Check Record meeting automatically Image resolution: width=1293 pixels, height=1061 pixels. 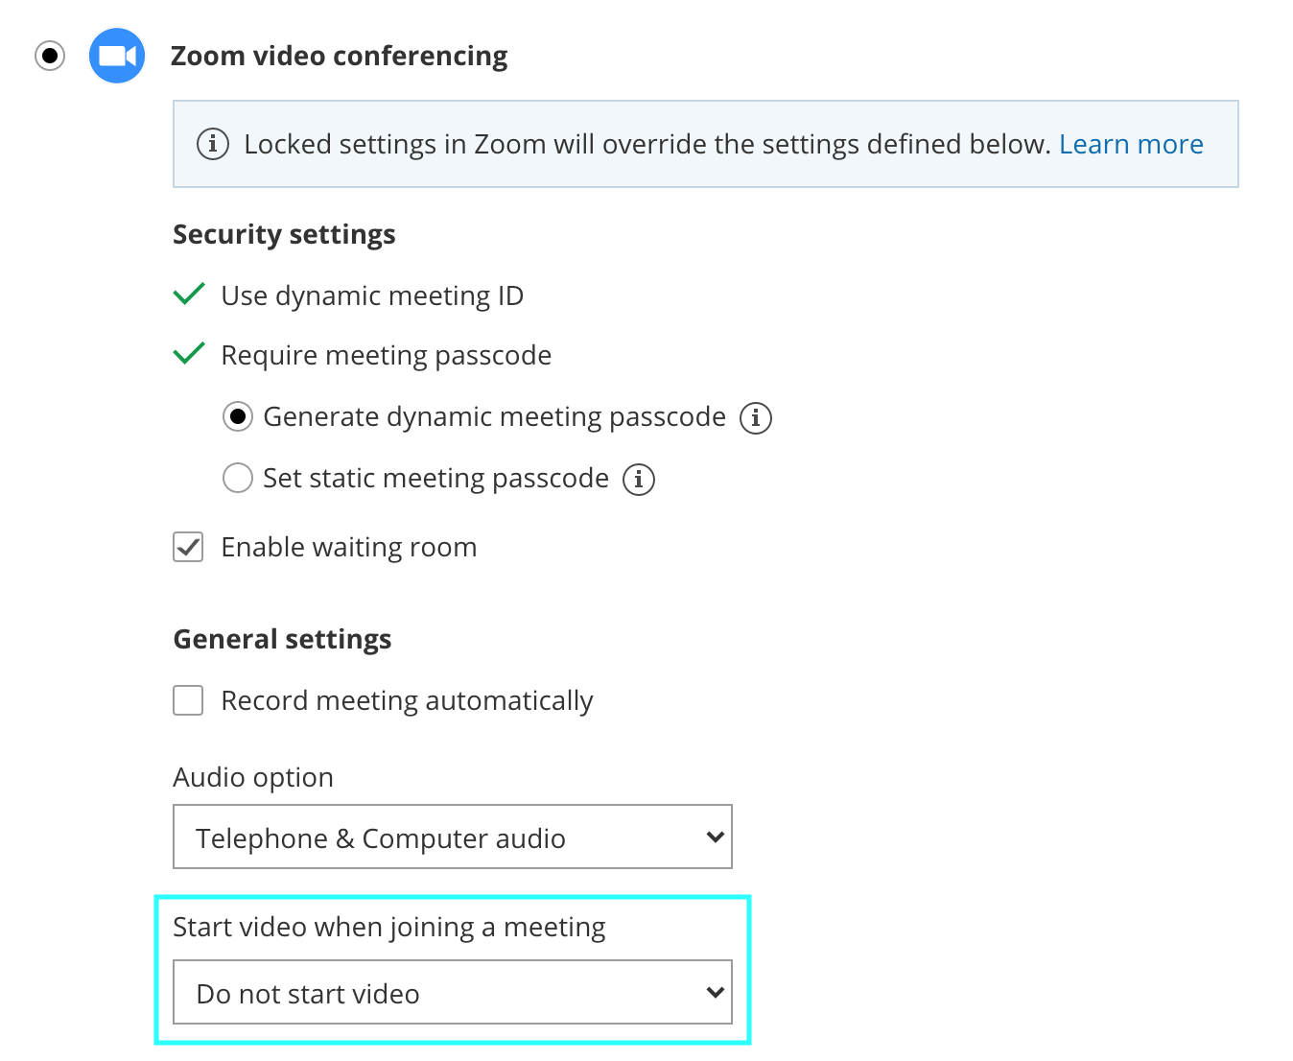188,700
